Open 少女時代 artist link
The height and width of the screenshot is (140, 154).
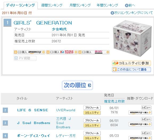pyautogui.click(x=59, y=29)
